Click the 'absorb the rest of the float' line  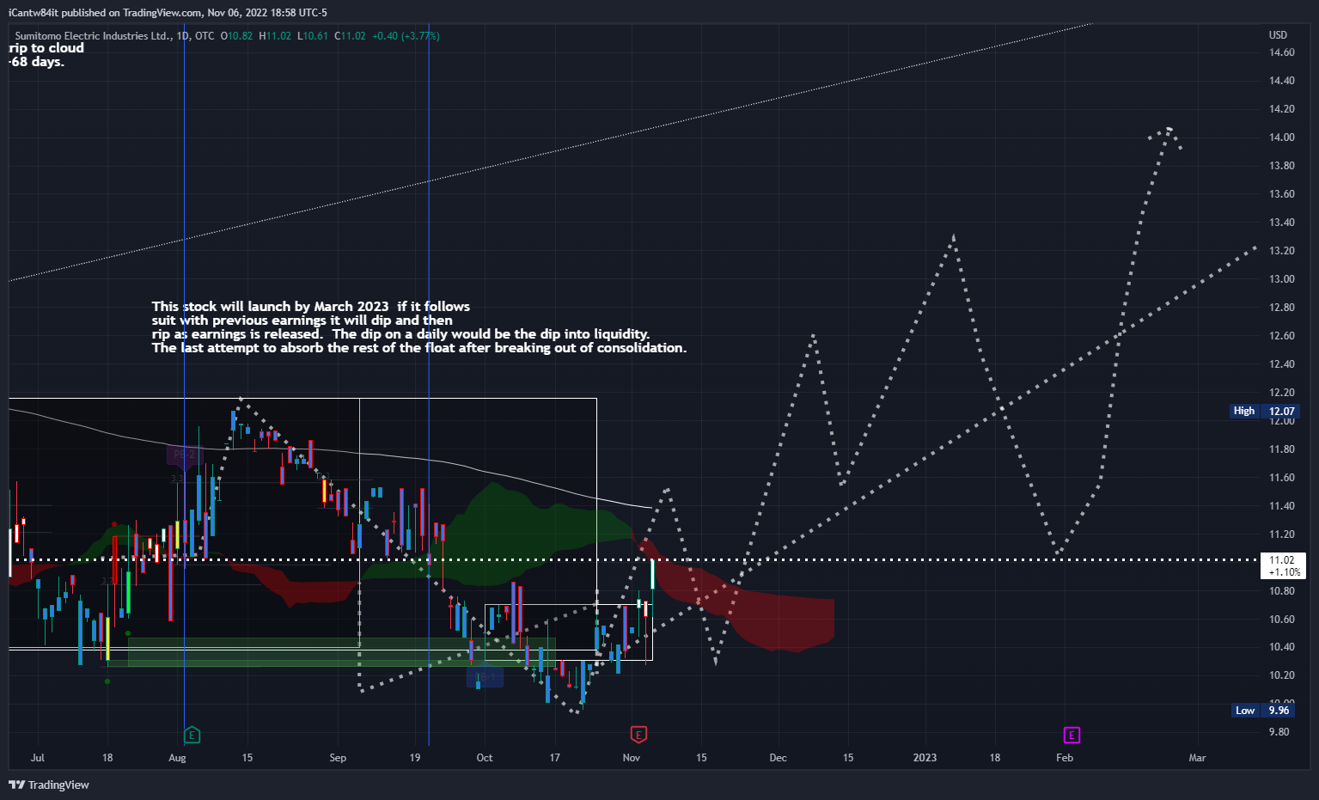419,348
